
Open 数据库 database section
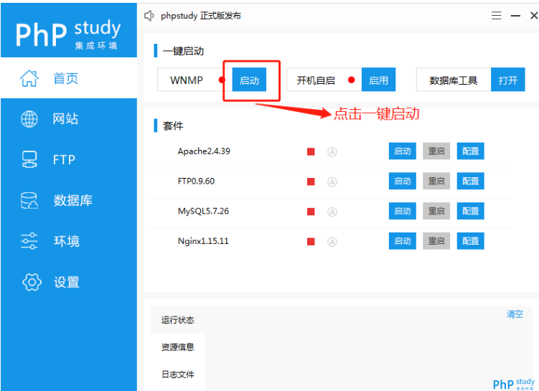pyautogui.click(x=69, y=200)
